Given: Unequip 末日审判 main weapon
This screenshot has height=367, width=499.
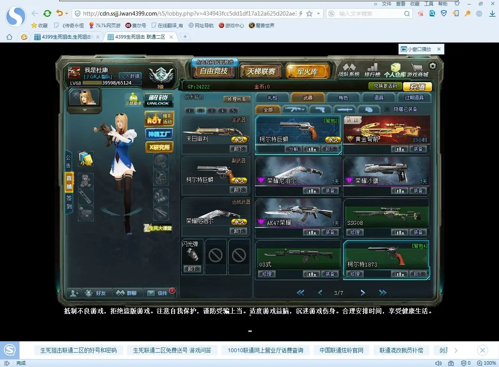Looking at the screenshot, I should [239, 149].
